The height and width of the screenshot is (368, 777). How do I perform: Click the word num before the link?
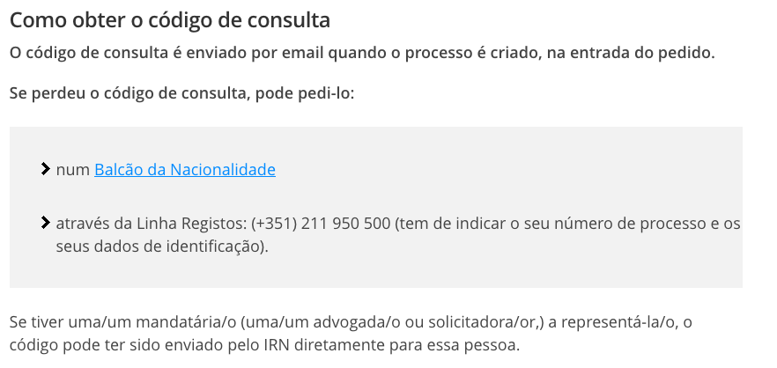click(72, 170)
